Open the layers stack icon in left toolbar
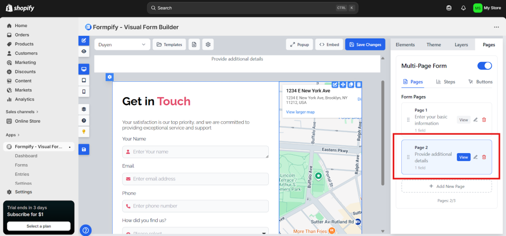506x236 pixels. (x=84, y=109)
